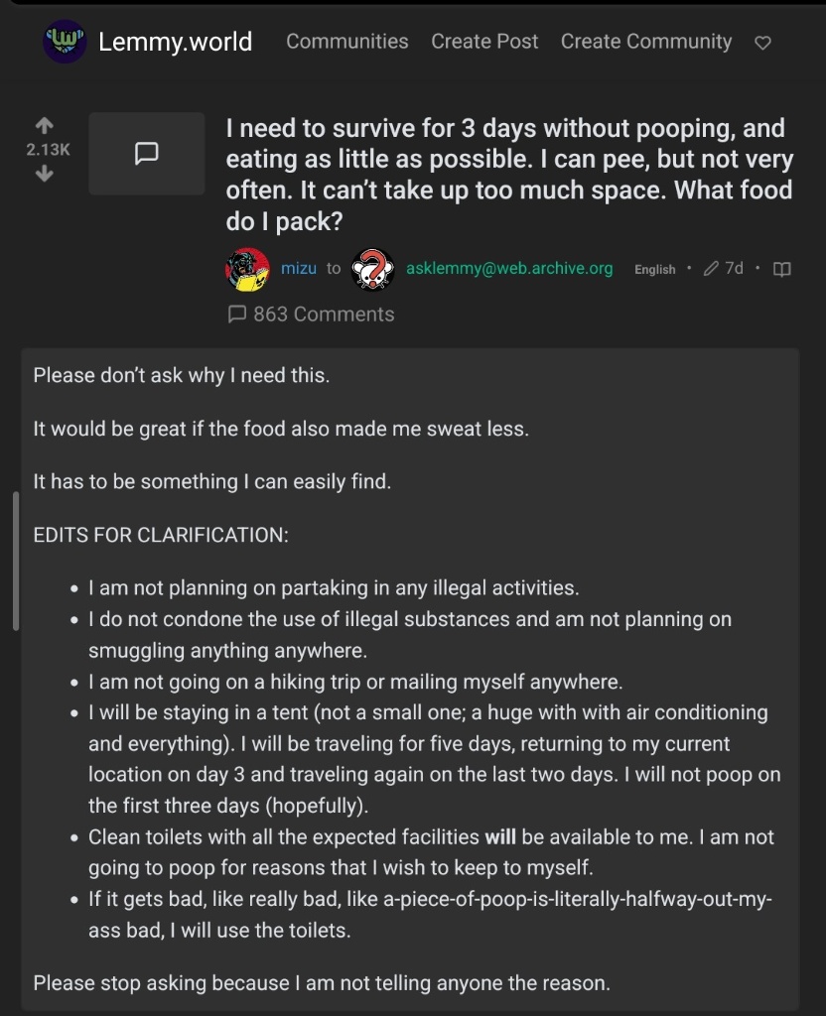Upvote the post with the up arrow
This screenshot has height=1016, width=826.
click(x=44, y=126)
